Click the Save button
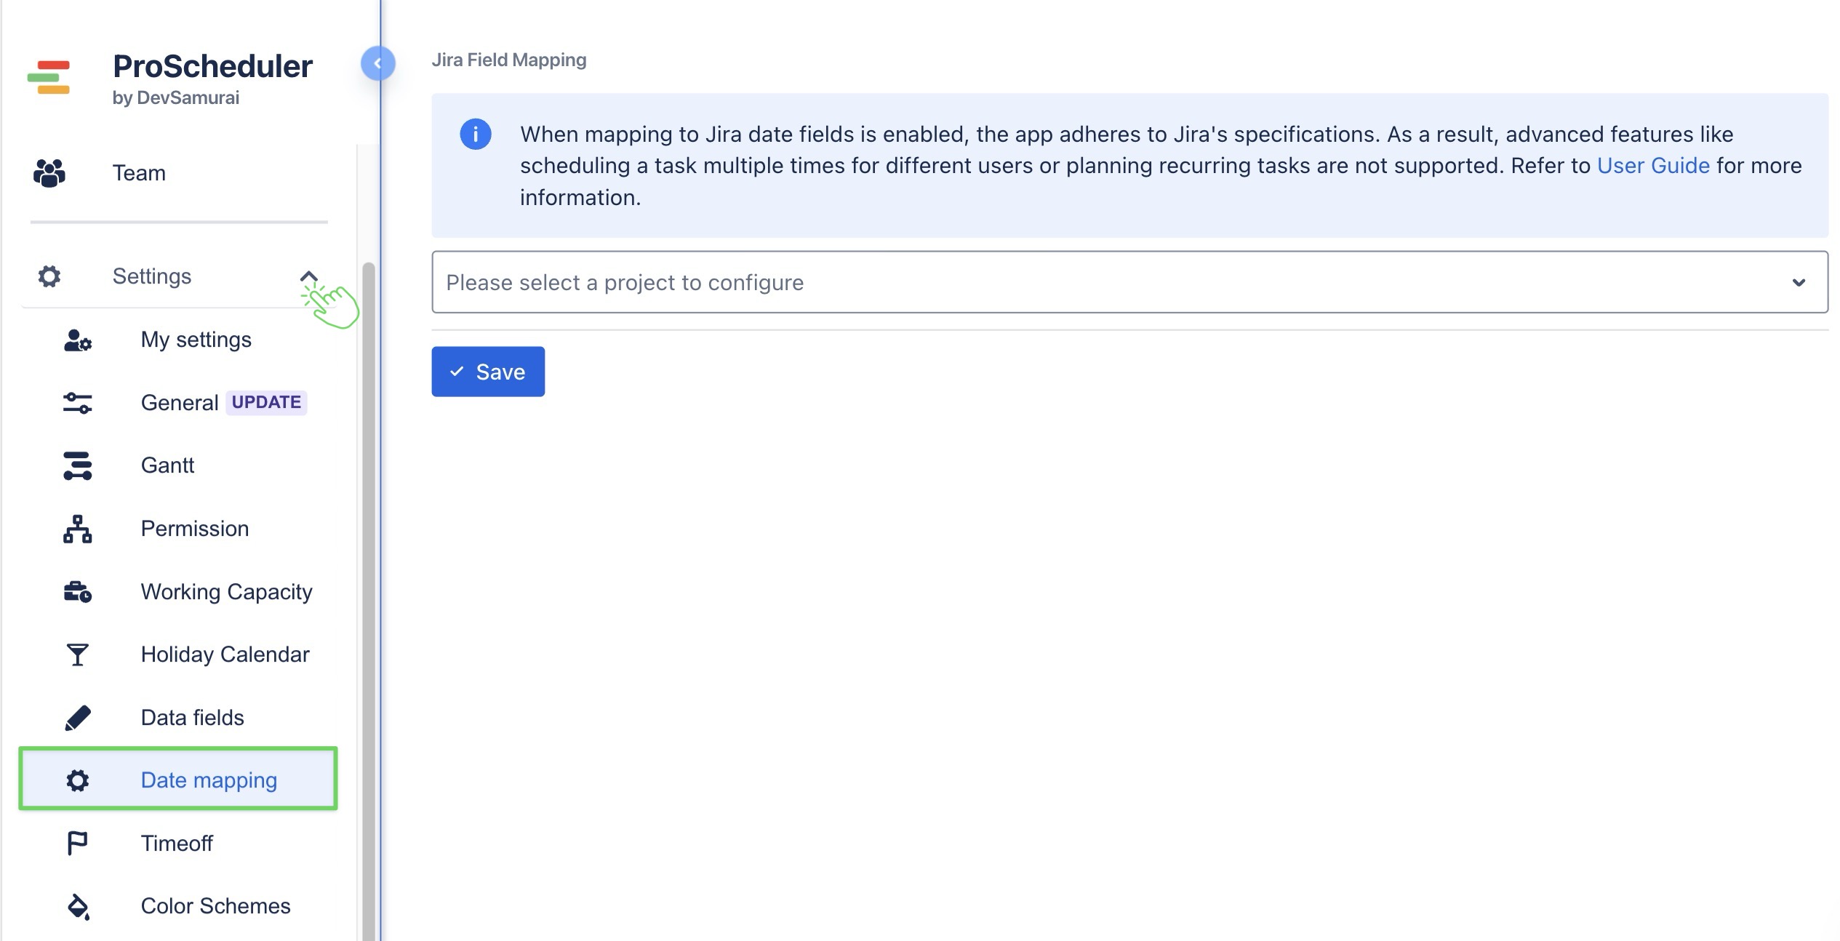The image size is (1840, 941). coord(488,372)
